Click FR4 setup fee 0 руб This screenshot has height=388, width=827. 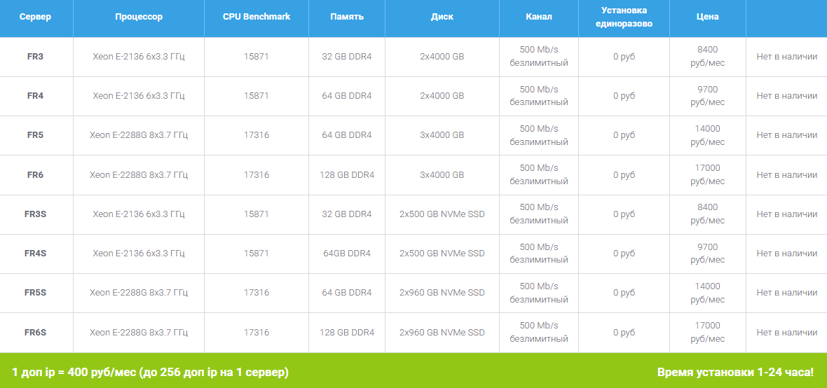coord(624,96)
